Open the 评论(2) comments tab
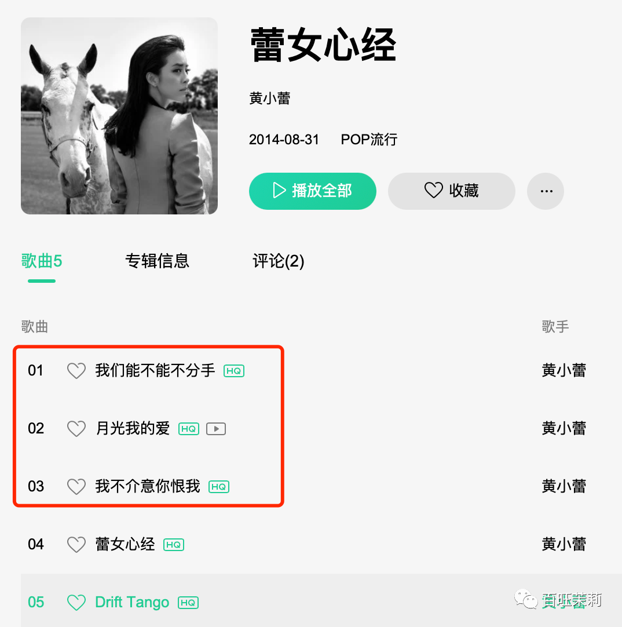Image resolution: width=622 pixels, height=627 pixels. click(x=278, y=261)
